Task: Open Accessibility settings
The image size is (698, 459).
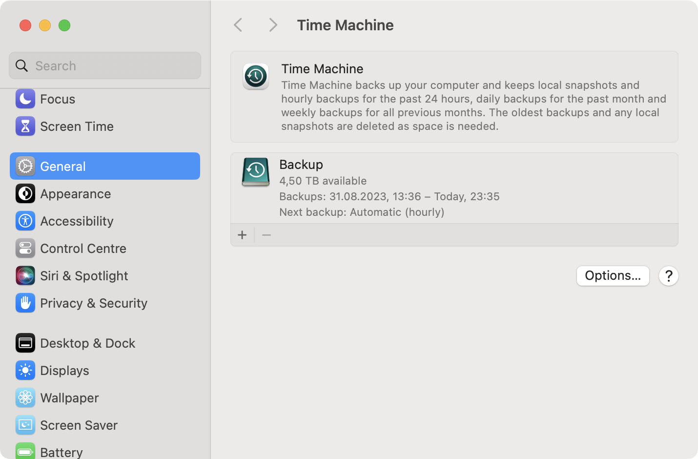Action: click(77, 221)
